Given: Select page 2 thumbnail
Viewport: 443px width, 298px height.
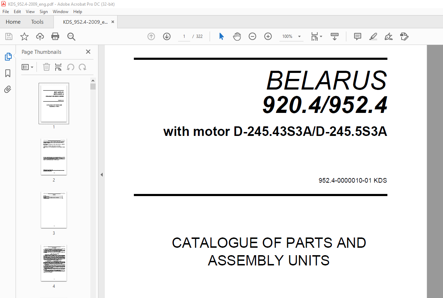Looking at the screenshot, I should tap(54, 157).
